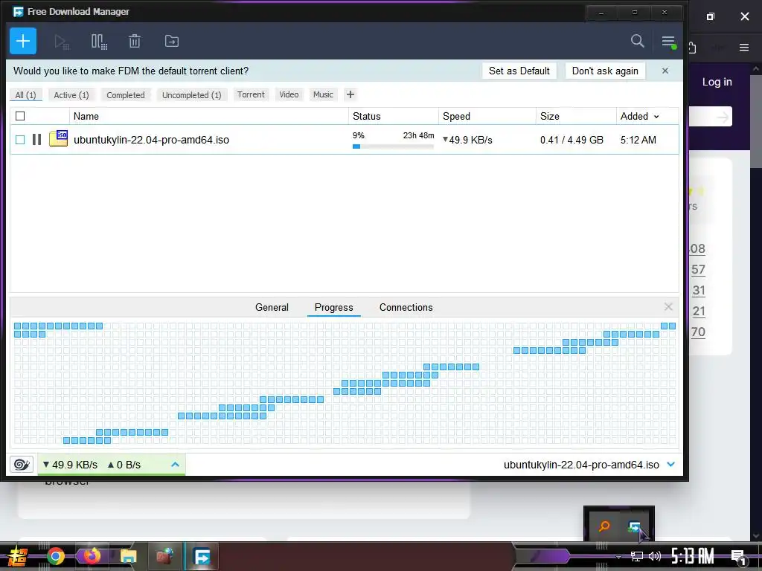This screenshot has width=762, height=571.
Task: Open the Progress details tab
Action: coord(334,307)
